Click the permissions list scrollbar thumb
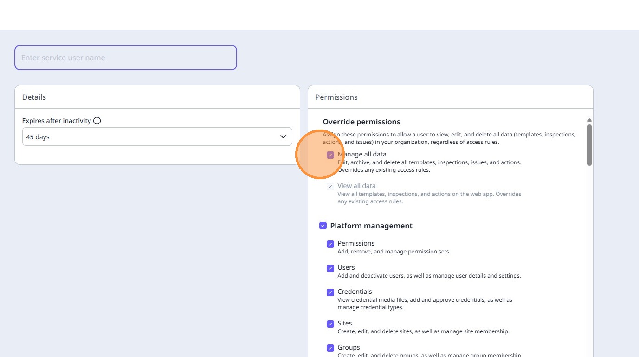The image size is (639, 357). point(589,145)
